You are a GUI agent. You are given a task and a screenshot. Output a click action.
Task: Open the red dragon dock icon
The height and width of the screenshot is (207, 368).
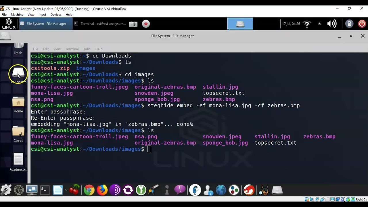coord(249,190)
